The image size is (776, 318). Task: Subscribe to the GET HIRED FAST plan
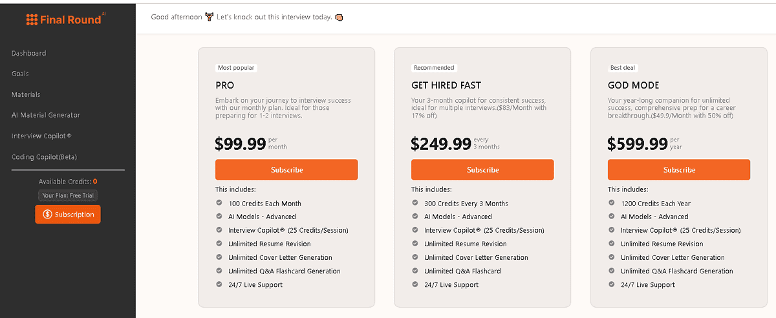point(482,170)
